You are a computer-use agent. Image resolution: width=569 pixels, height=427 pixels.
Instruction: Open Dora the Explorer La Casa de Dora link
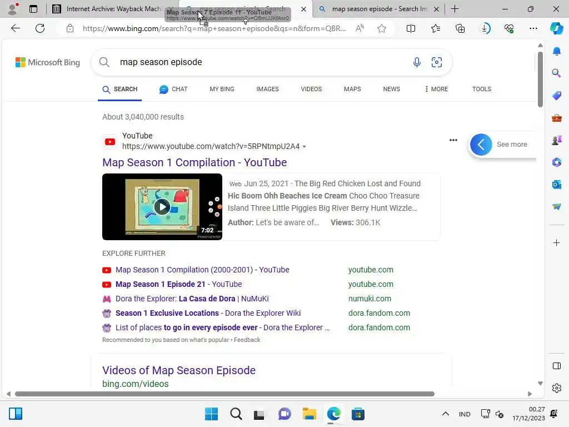(x=192, y=299)
